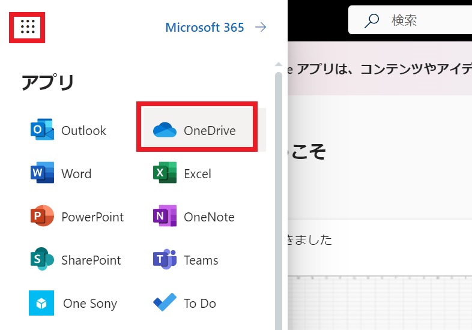472x330 pixels.
Task: Open the OneDrive cloud icon
Action: click(165, 130)
